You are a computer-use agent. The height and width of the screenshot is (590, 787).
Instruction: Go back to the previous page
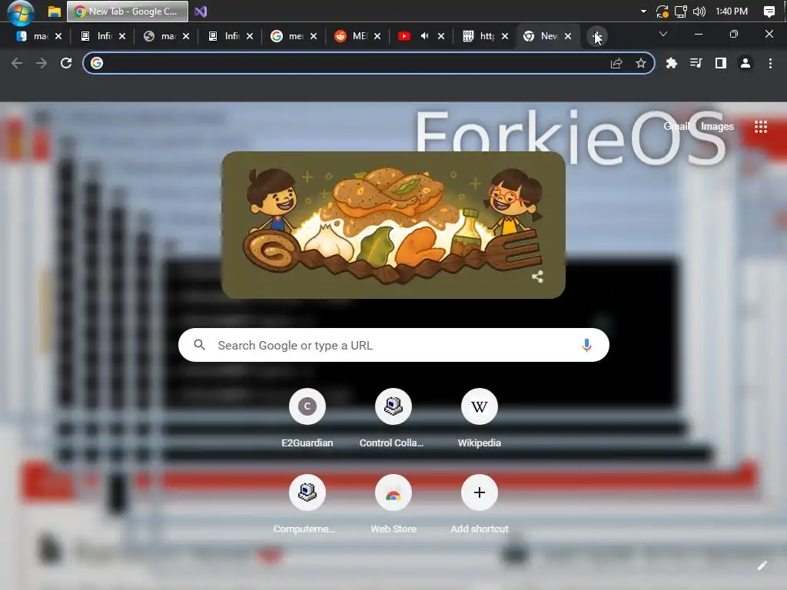point(17,63)
